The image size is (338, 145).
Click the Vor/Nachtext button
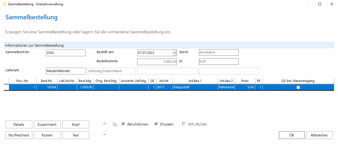pyautogui.click(x=19, y=135)
